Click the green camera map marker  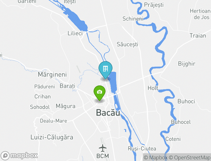tap(100, 93)
